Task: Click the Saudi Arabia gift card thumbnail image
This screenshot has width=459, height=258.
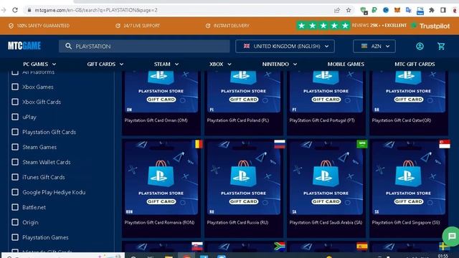Action: click(x=326, y=178)
